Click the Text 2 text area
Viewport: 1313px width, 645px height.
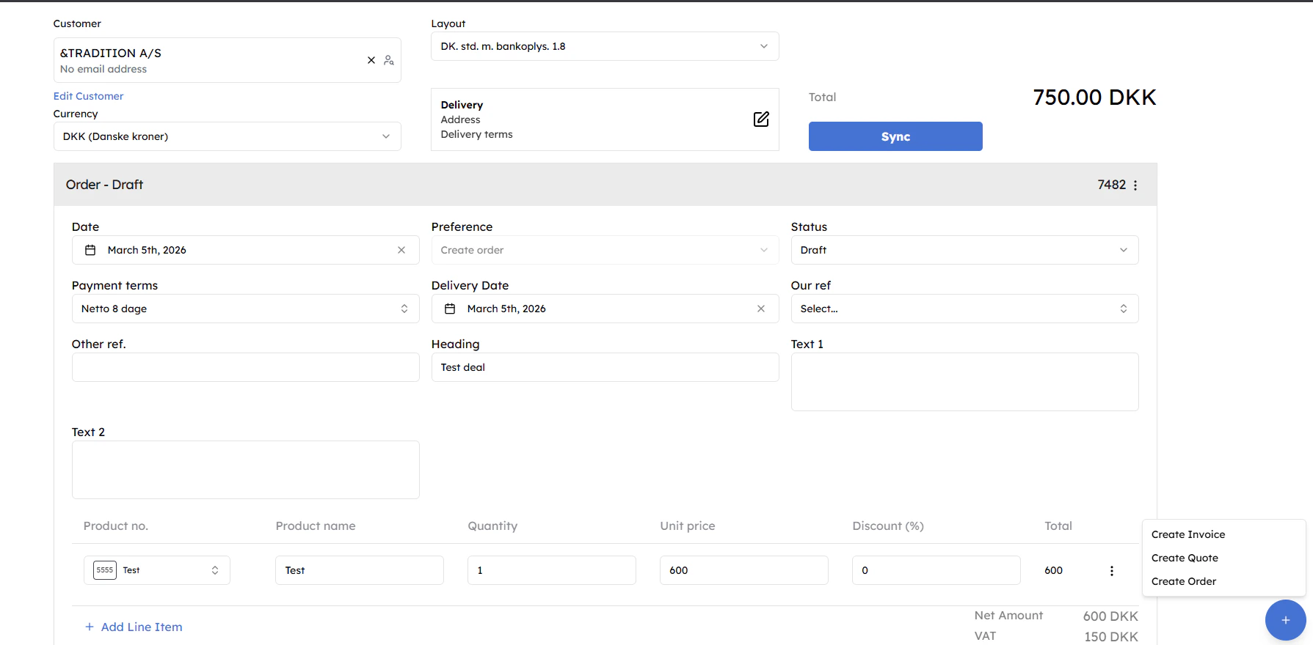click(x=245, y=470)
